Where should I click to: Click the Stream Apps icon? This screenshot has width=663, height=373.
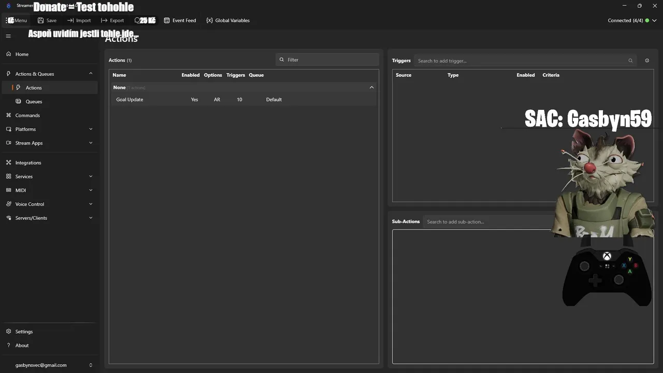[x=8, y=143]
